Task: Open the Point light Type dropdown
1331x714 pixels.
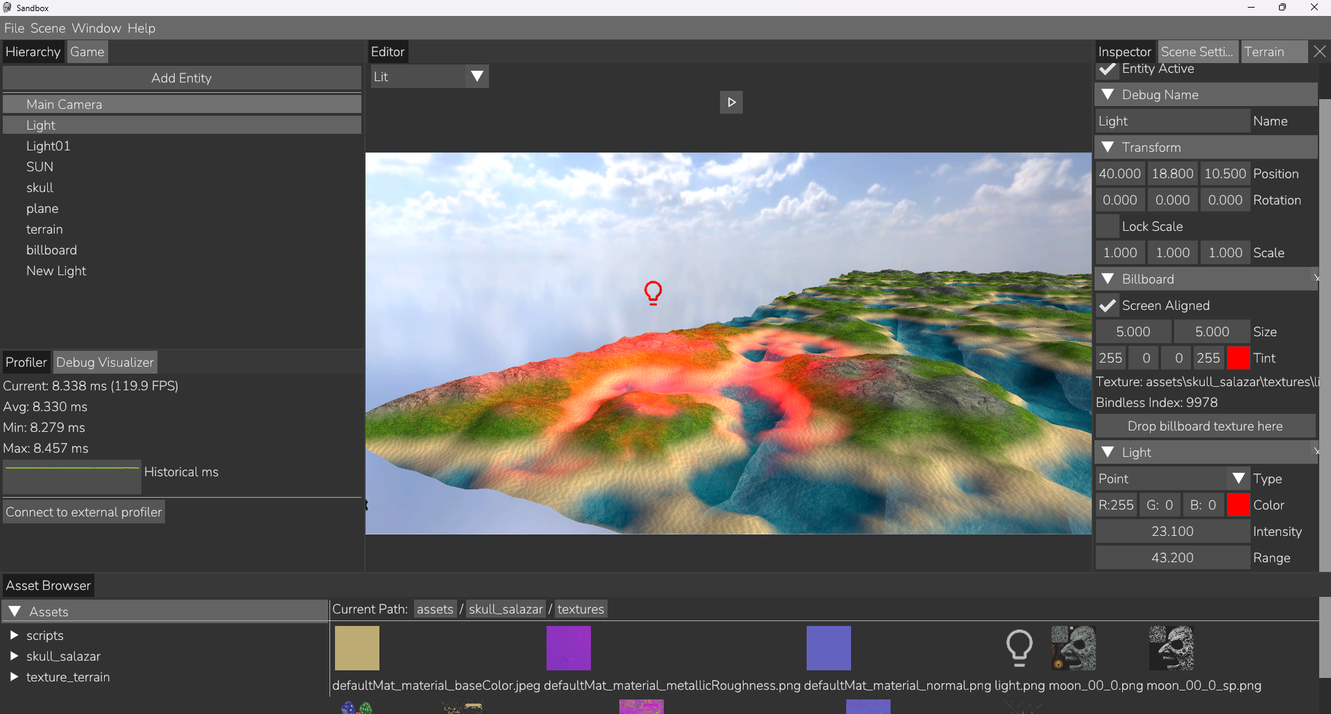Action: (1173, 479)
